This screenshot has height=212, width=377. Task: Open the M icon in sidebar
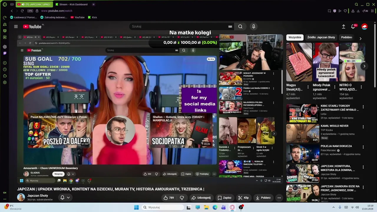pyautogui.click(x=5, y=37)
